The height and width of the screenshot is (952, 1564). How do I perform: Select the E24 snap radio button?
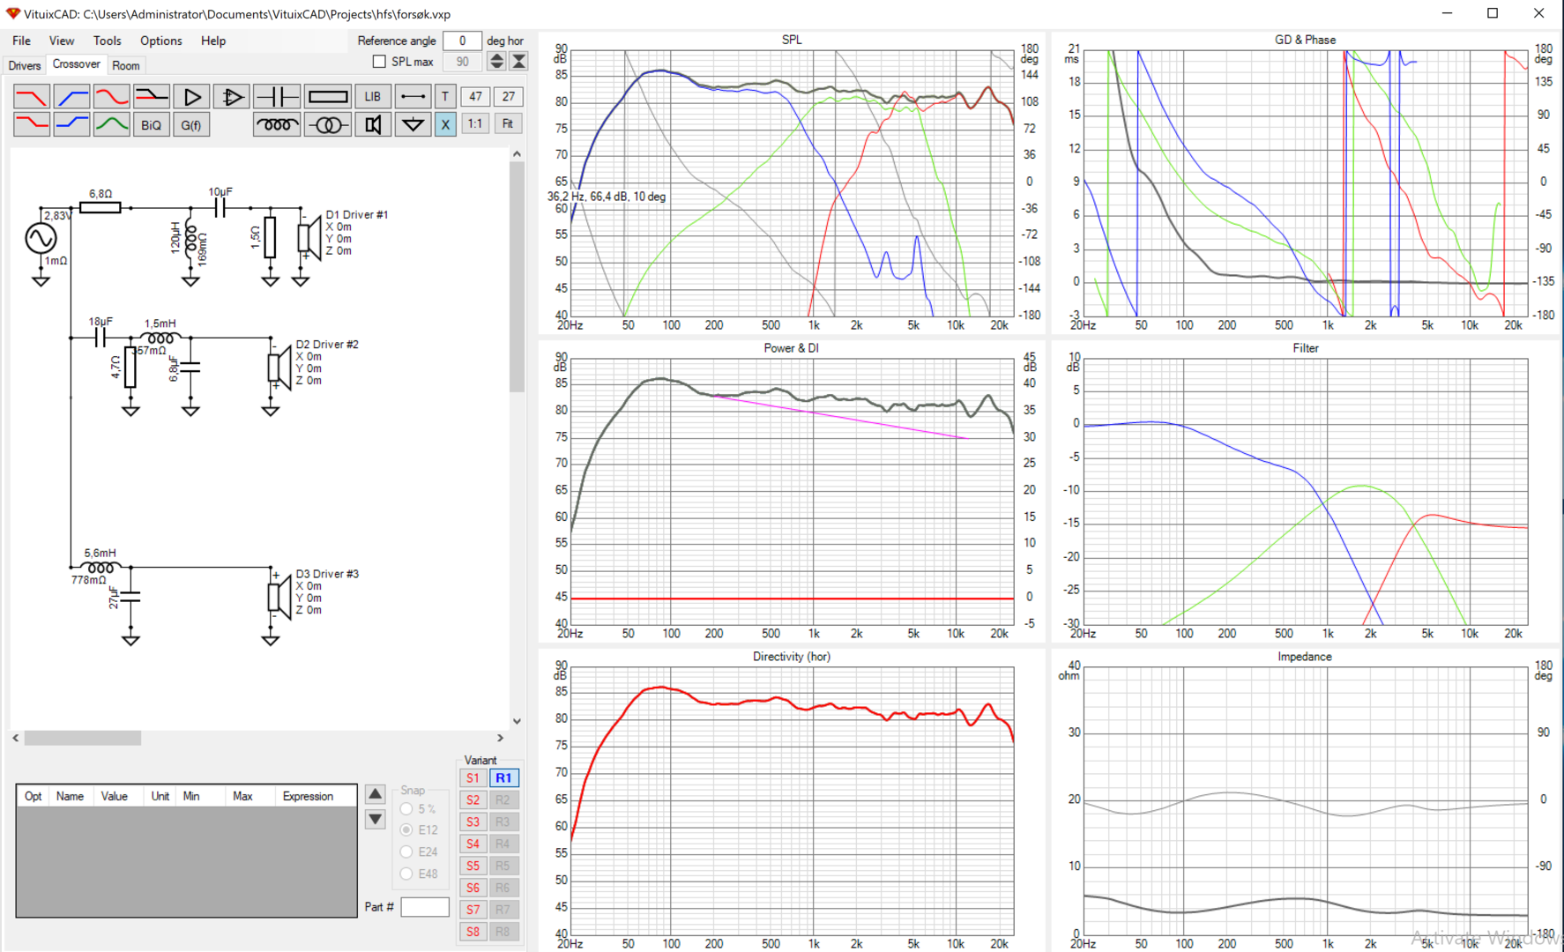pyautogui.click(x=406, y=852)
